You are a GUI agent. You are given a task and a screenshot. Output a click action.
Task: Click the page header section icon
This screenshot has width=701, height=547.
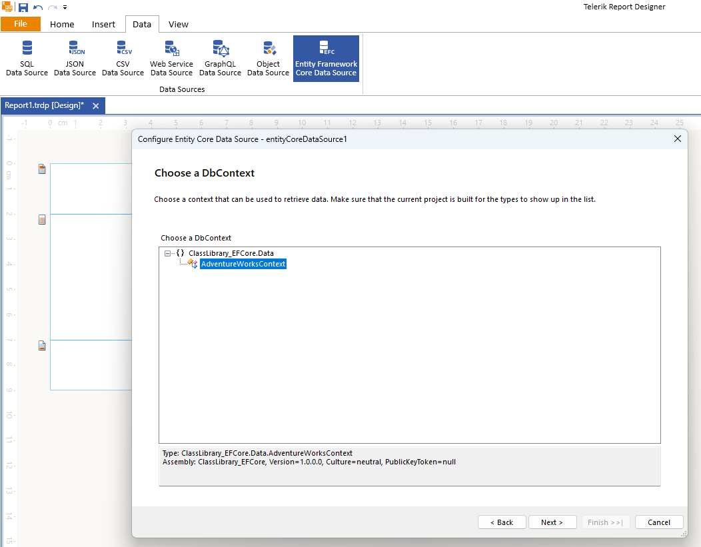(42, 169)
